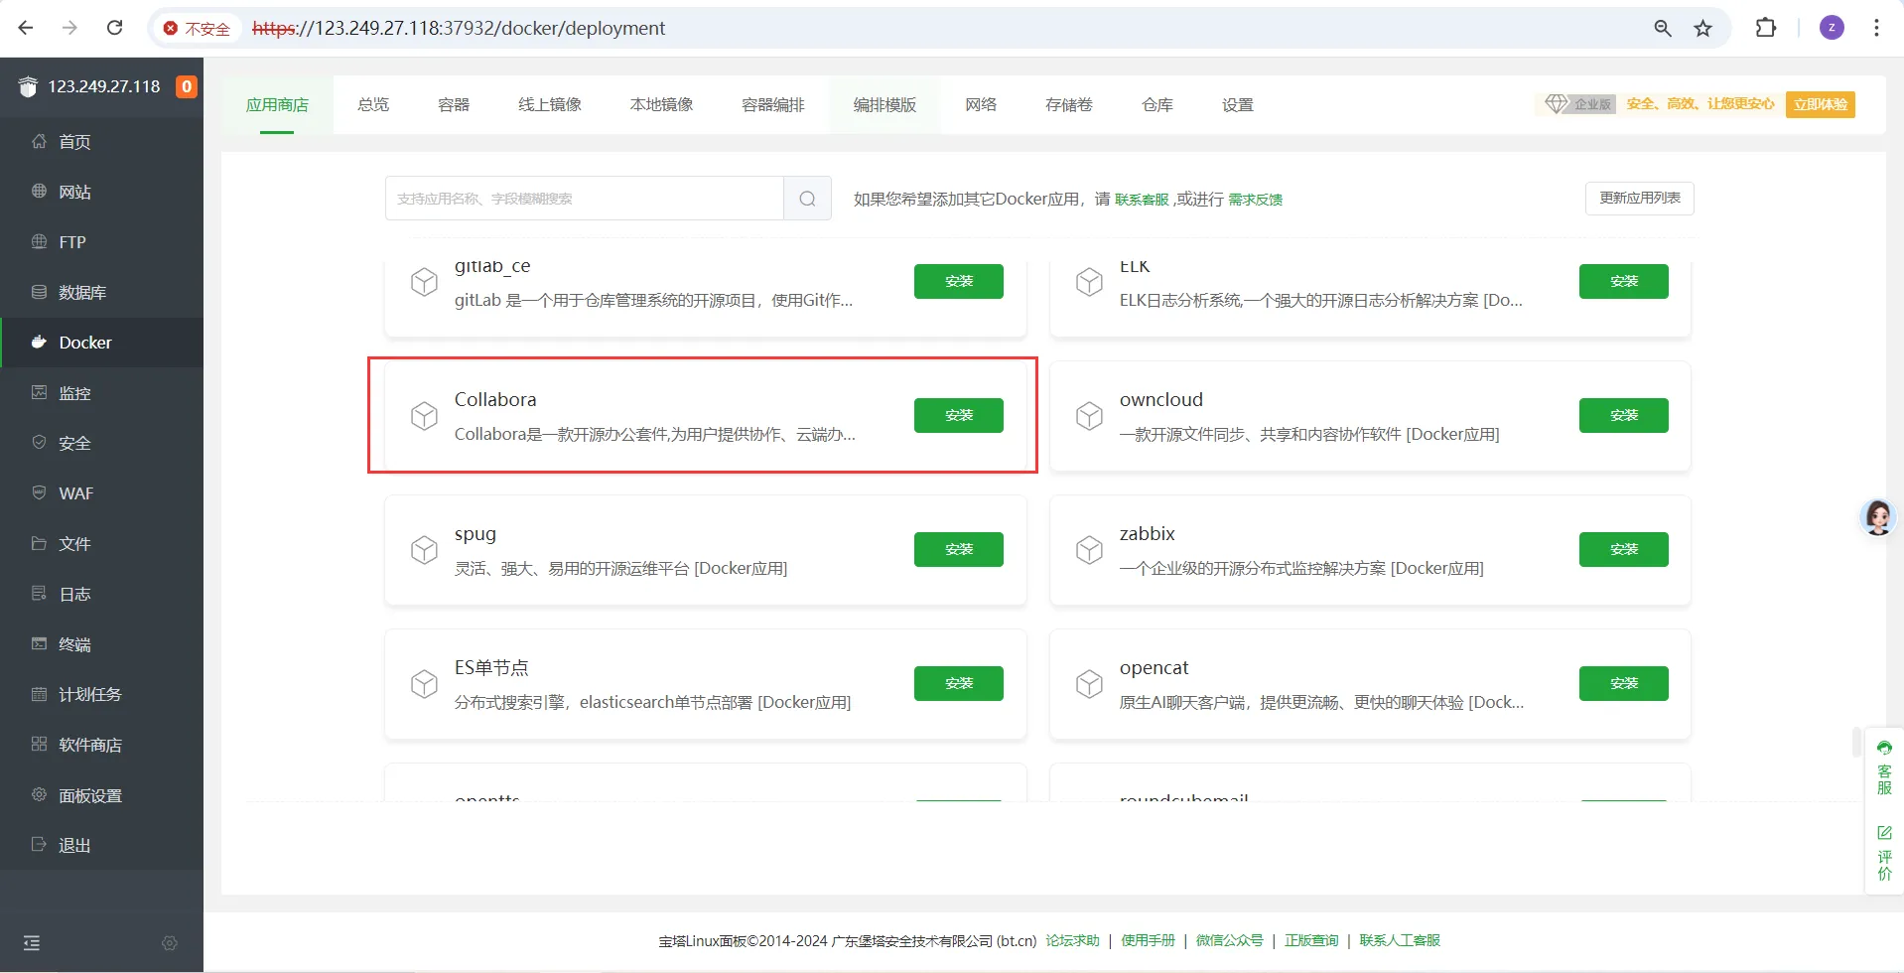Click the orange notification badge 0

click(186, 86)
